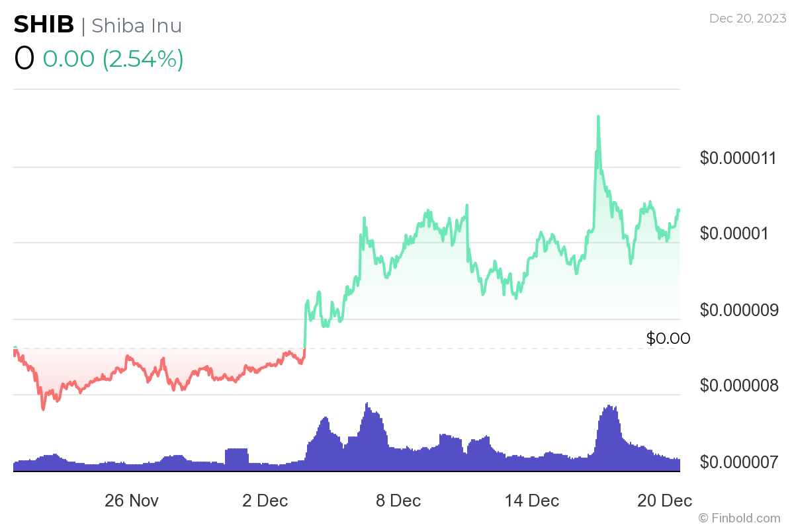Click the 8 Dec date label
Screen dimensions: 794x529
point(398,501)
